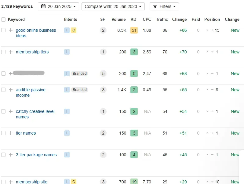Click the yellow KD 51 badge
Image resolution: width=244 pixels, height=184 pixels.
tap(134, 30)
